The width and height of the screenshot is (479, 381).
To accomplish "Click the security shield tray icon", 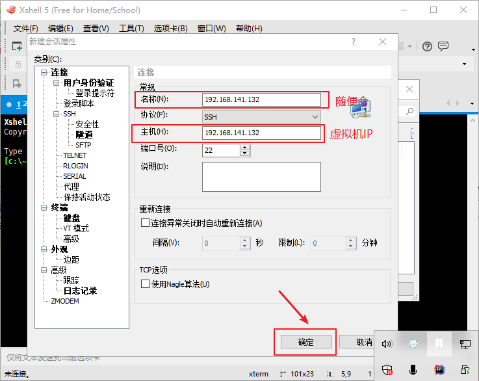I will 387,370.
